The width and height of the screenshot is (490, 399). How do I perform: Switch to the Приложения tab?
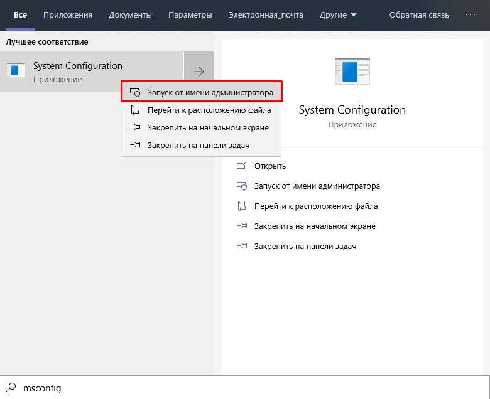coord(68,14)
